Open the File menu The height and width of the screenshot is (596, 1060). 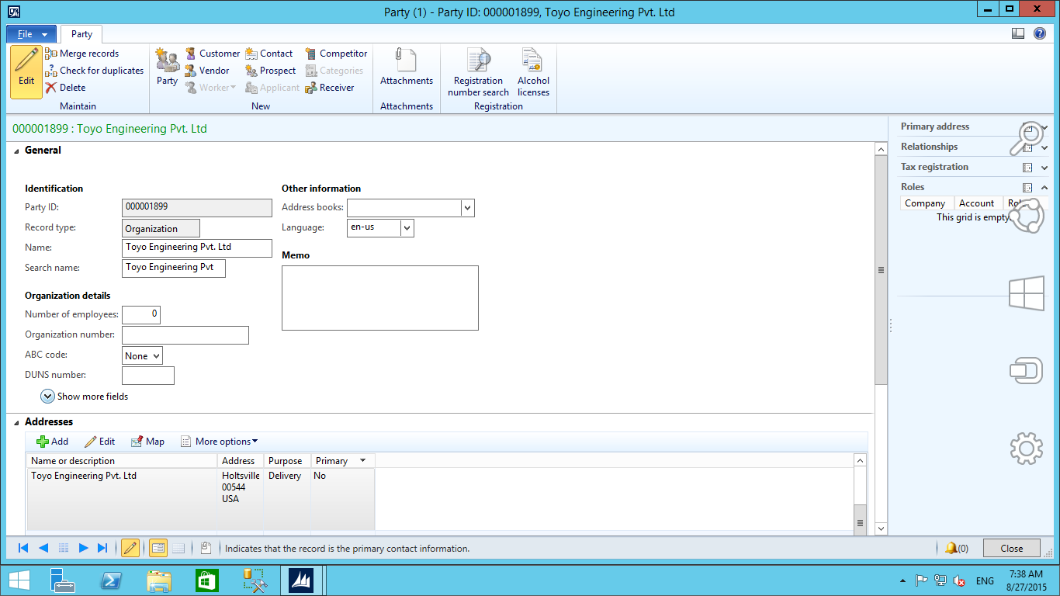[x=31, y=34]
